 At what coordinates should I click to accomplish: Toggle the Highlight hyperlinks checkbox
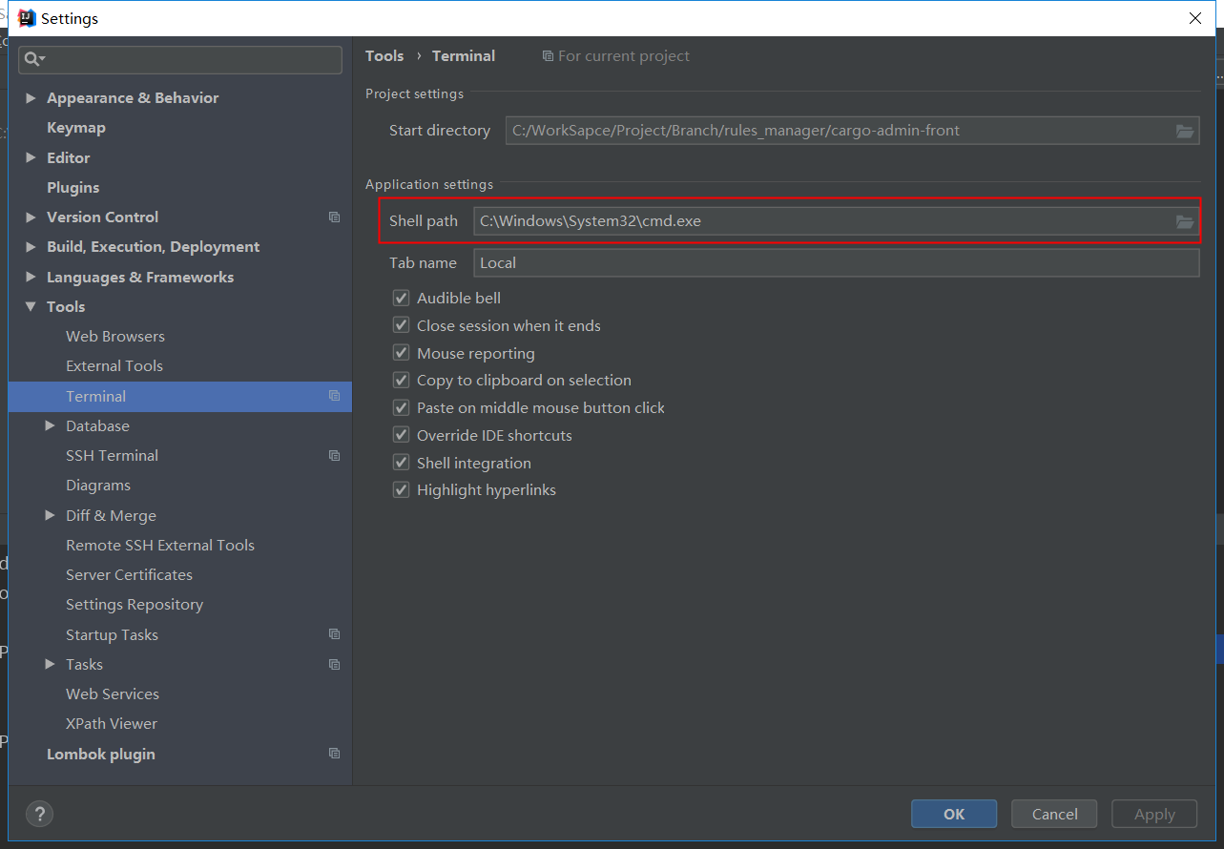(401, 489)
